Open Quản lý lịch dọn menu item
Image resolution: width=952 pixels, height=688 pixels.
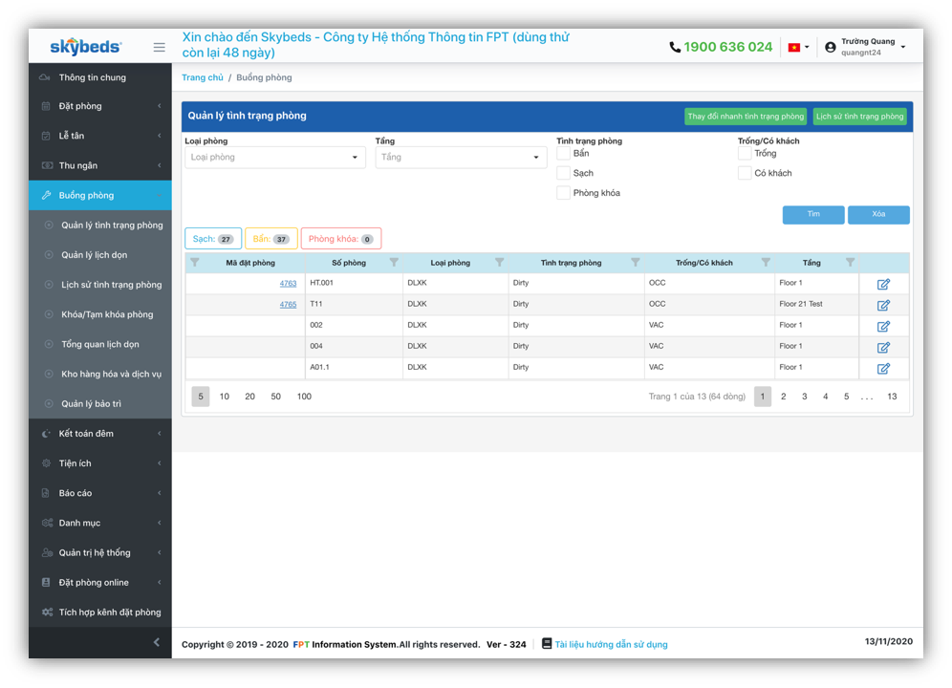coord(94,255)
